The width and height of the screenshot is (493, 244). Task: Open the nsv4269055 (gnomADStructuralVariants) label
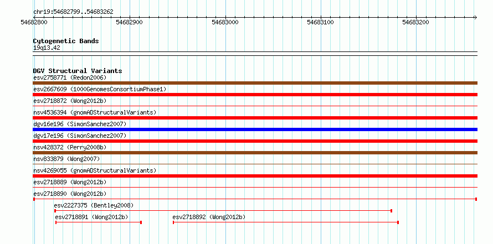pos(95,170)
